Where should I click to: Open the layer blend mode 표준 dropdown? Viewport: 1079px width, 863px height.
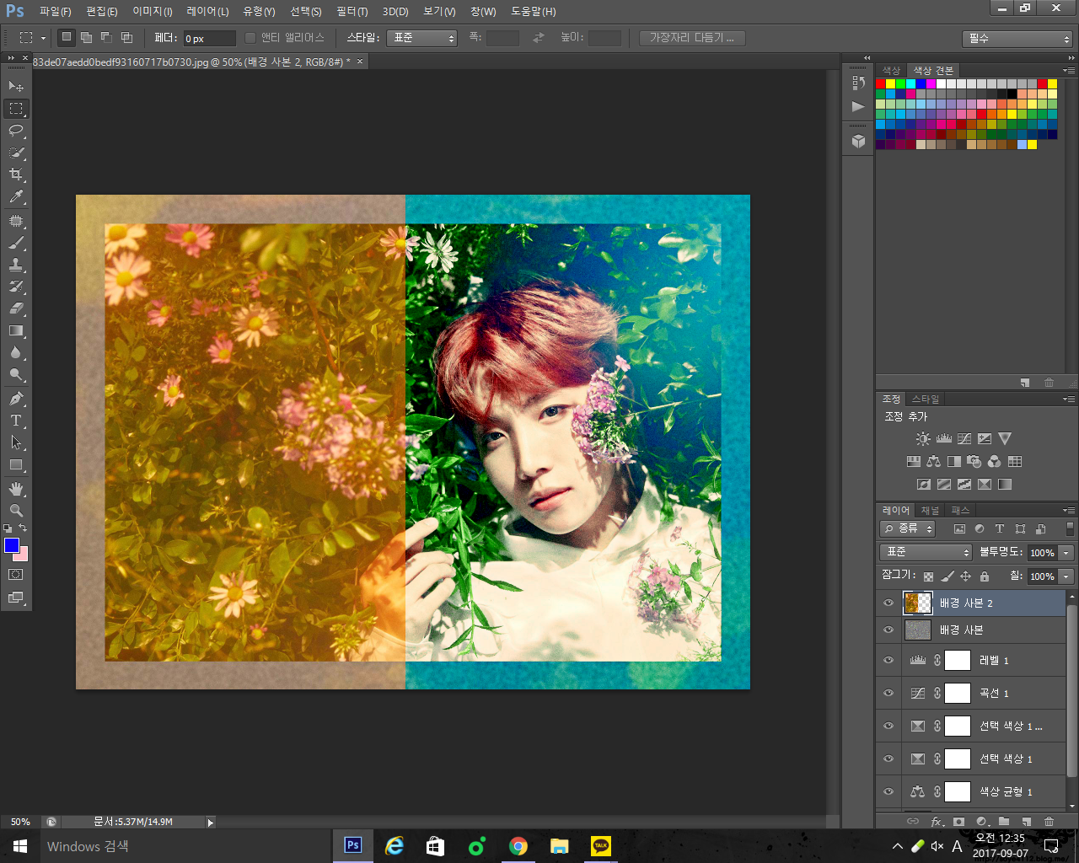click(926, 552)
